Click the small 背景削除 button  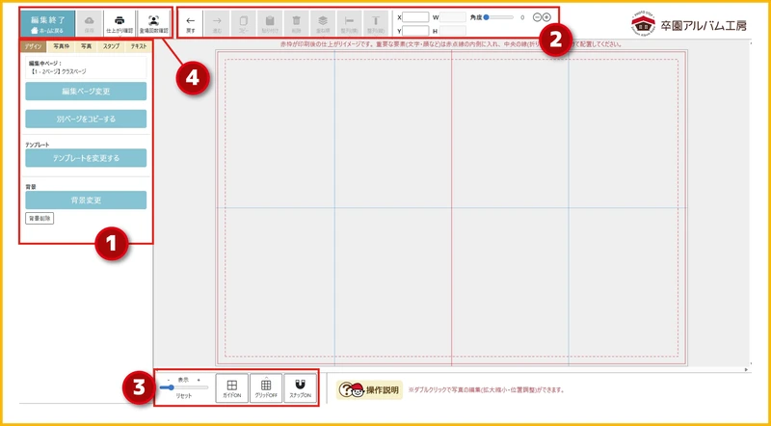(40, 219)
